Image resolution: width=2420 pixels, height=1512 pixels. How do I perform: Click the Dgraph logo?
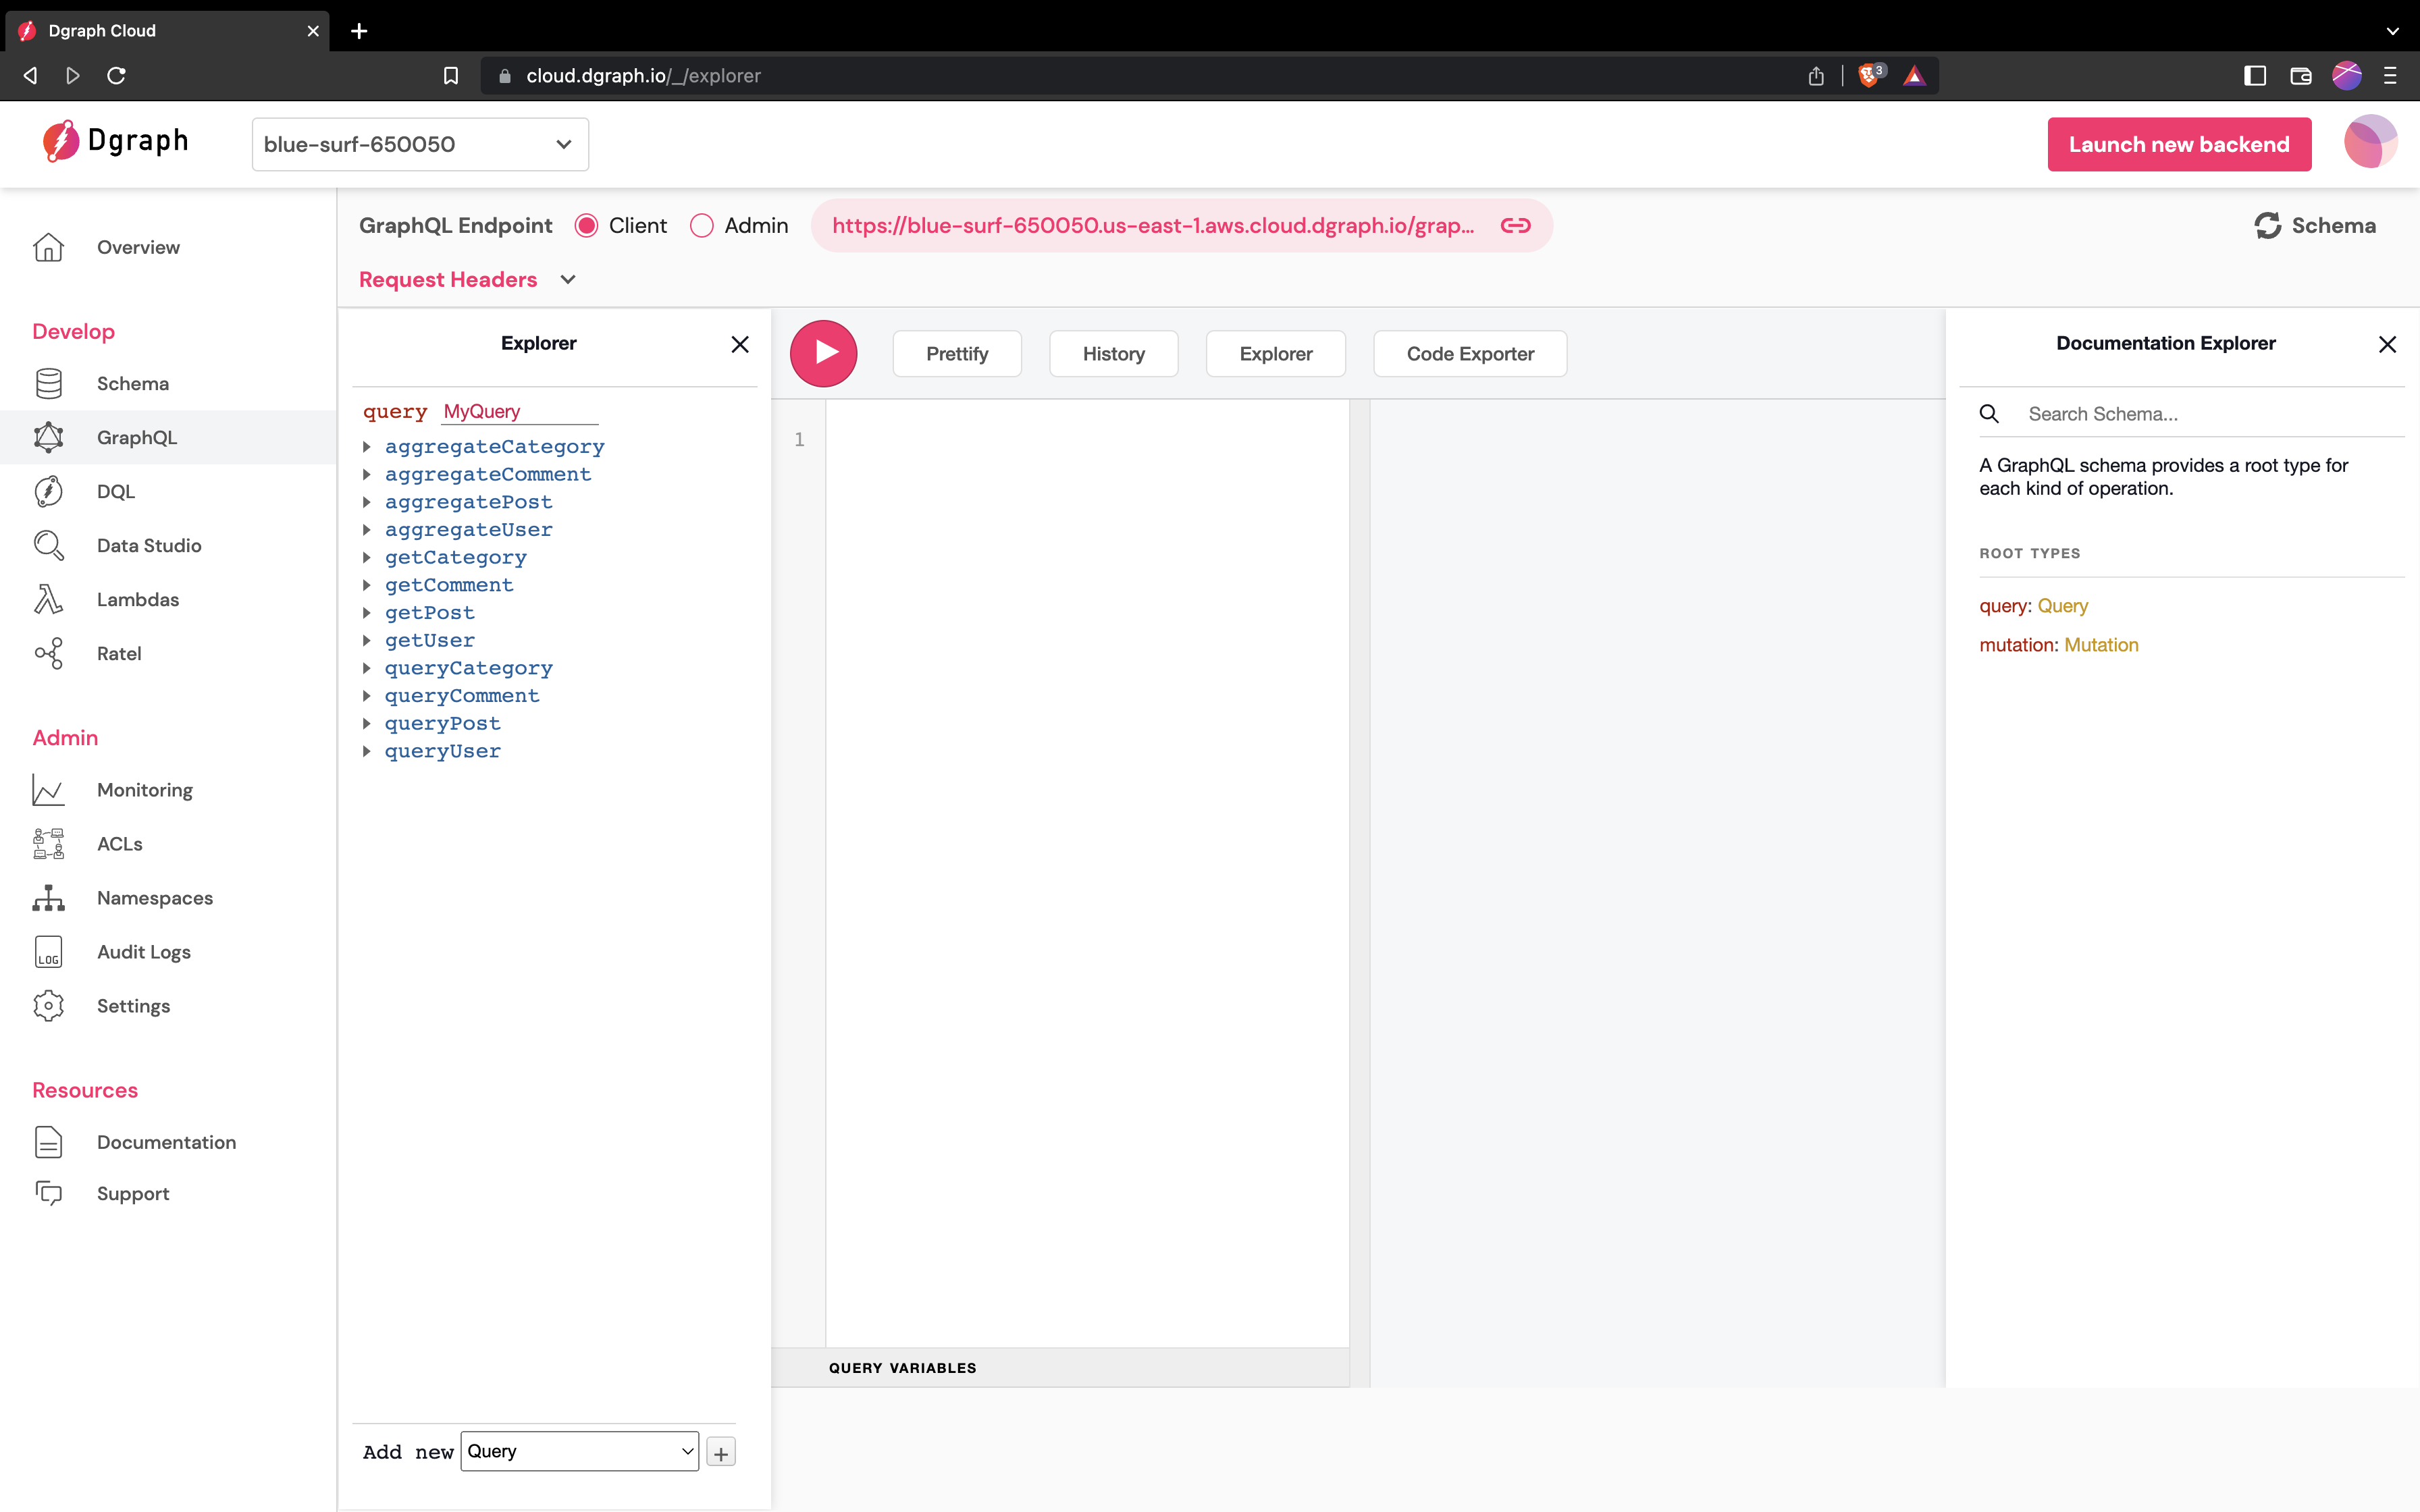115,141
